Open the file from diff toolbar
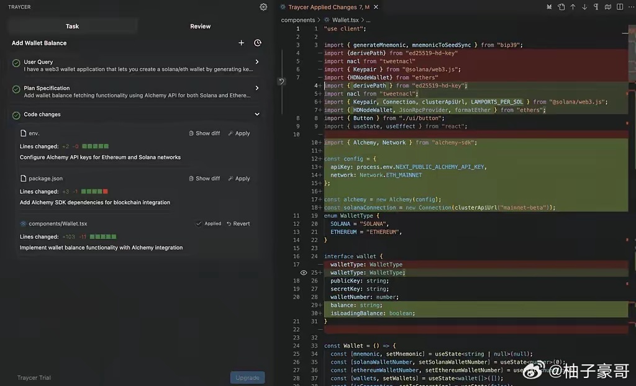 pyautogui.click(x=561, y=7)
